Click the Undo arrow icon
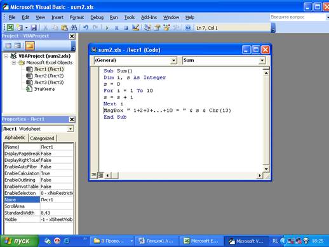This screenshot has height=247, width=329. pyautogui.click(x=86, y=28)
